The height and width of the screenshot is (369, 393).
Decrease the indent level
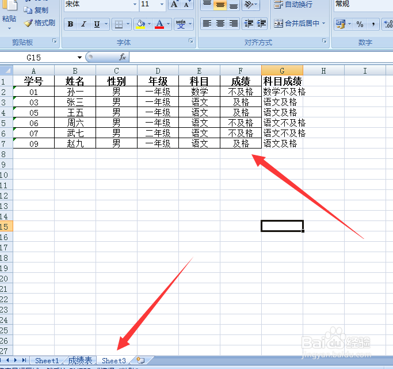click(249, 24)
